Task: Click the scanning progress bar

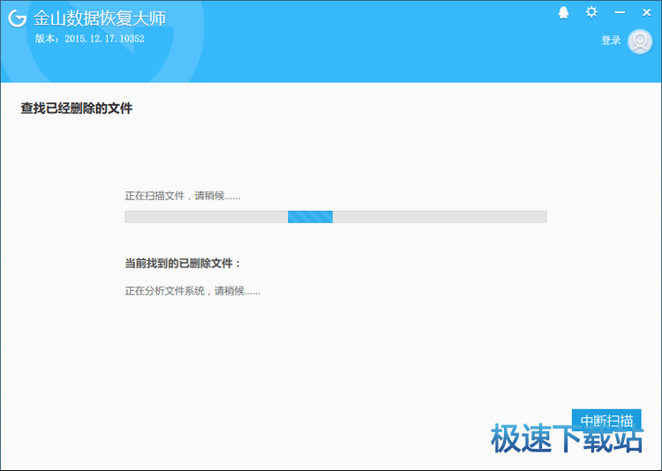Action: (x=335, y=217)
